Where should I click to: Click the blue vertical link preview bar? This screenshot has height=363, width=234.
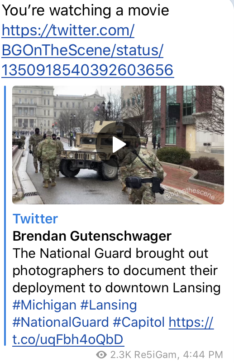click(5, 216)
